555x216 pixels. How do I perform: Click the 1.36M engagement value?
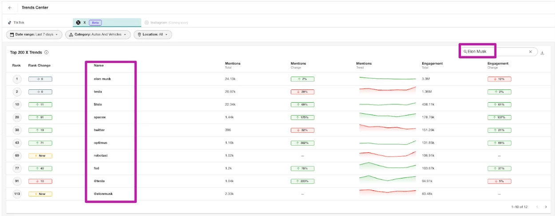click(x=427, y=92)
